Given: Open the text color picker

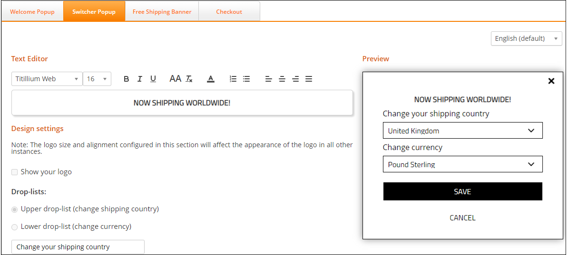Looking at the screenshot, I should [x=211, y=79].
